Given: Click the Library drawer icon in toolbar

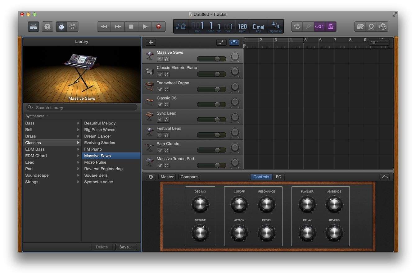Looking at the screenshot, I should [x=34, y=27].
